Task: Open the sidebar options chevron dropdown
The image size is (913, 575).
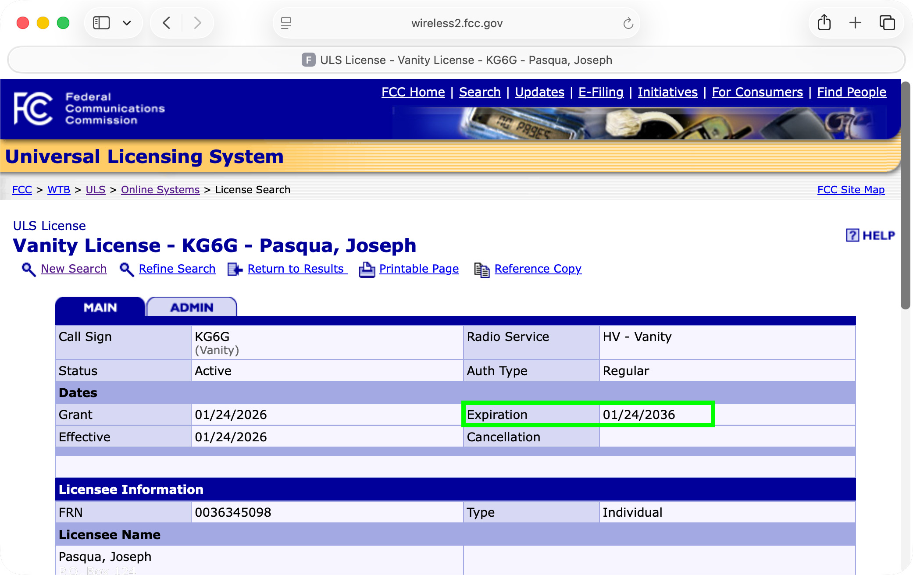Action: click(x=128, y=22)
